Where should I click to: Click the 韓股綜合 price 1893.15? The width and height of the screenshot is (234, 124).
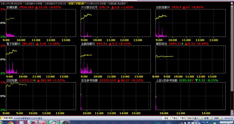coord(175,44)
